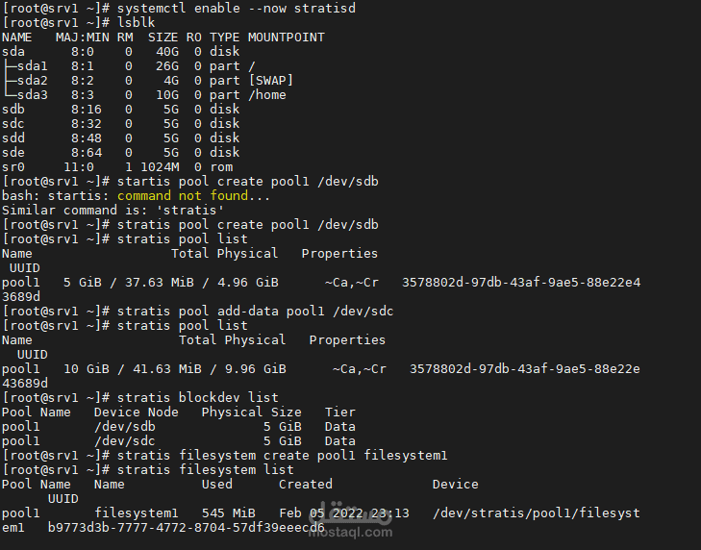Click the MOUNTPOINT column header in lsblk output
This screenshot has width=701, height=550.
[x=286, y=37]
